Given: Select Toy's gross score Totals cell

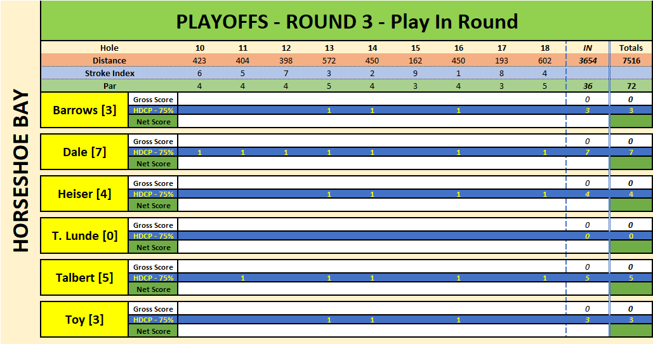Looking at the screenshot, I should pyautogui.click(x=631, y=309).
